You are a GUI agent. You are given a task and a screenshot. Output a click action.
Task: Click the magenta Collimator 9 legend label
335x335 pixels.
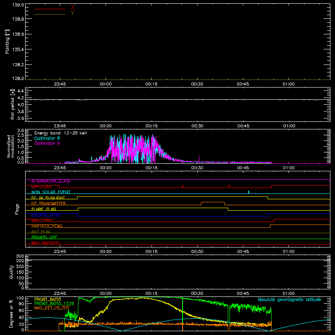47,143
